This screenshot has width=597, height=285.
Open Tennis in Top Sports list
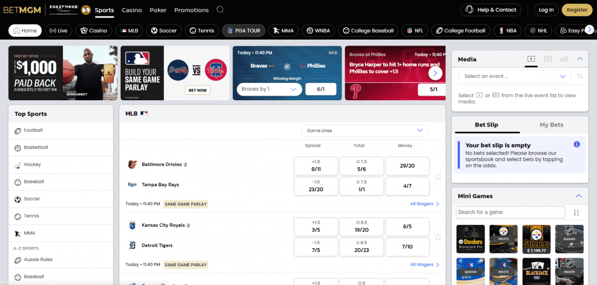point(61,216)
